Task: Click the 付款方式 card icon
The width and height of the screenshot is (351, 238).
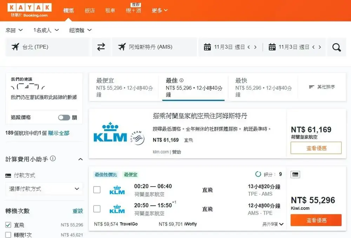Action: click(x=8, y=175)
